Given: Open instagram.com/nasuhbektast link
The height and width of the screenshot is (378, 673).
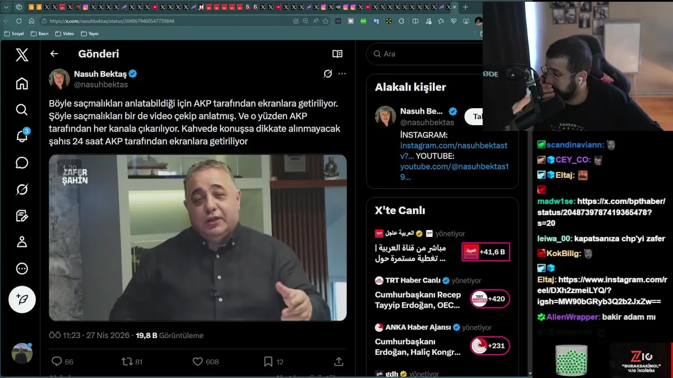Looking at the screenshot, I should 454,151.
